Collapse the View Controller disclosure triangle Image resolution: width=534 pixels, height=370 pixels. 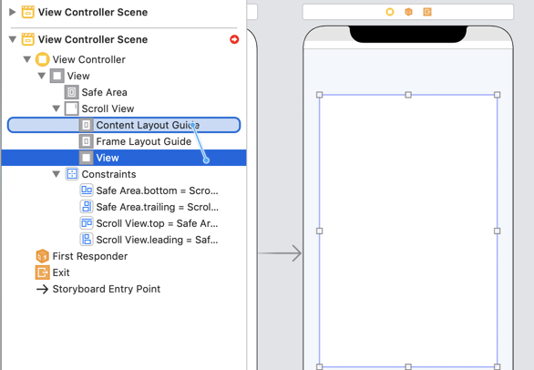[27, 59]
